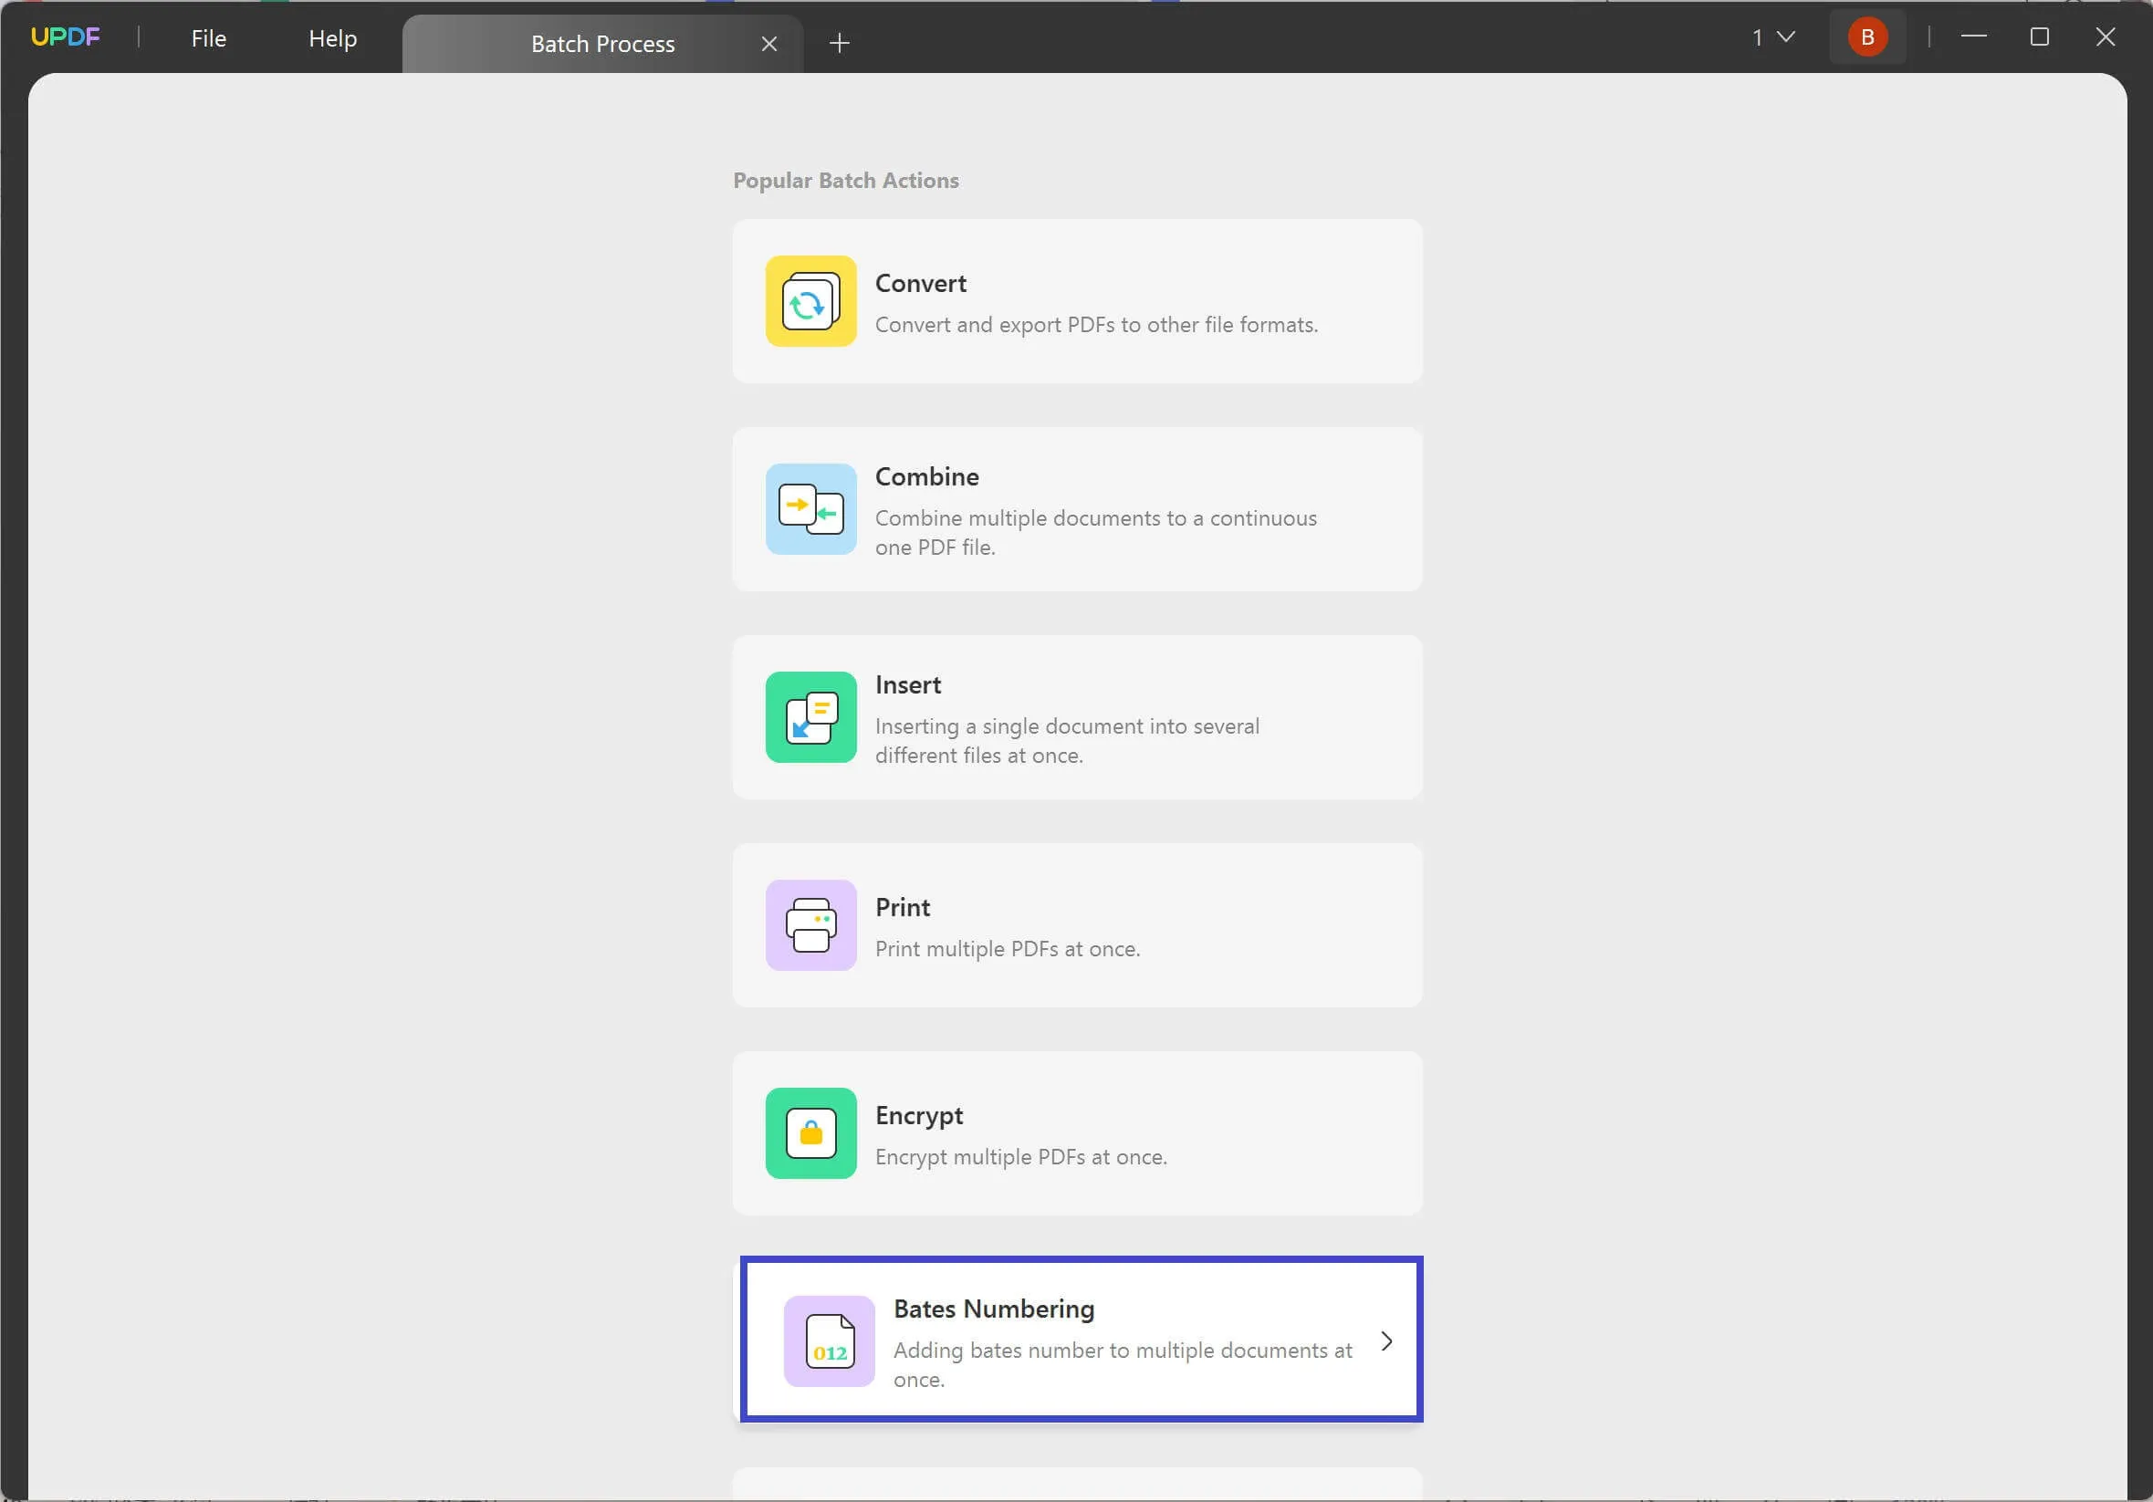The width and height of the screenshot is (2153, 1502).
Task: Select the Combine documents icon
Action: (810, 507)
